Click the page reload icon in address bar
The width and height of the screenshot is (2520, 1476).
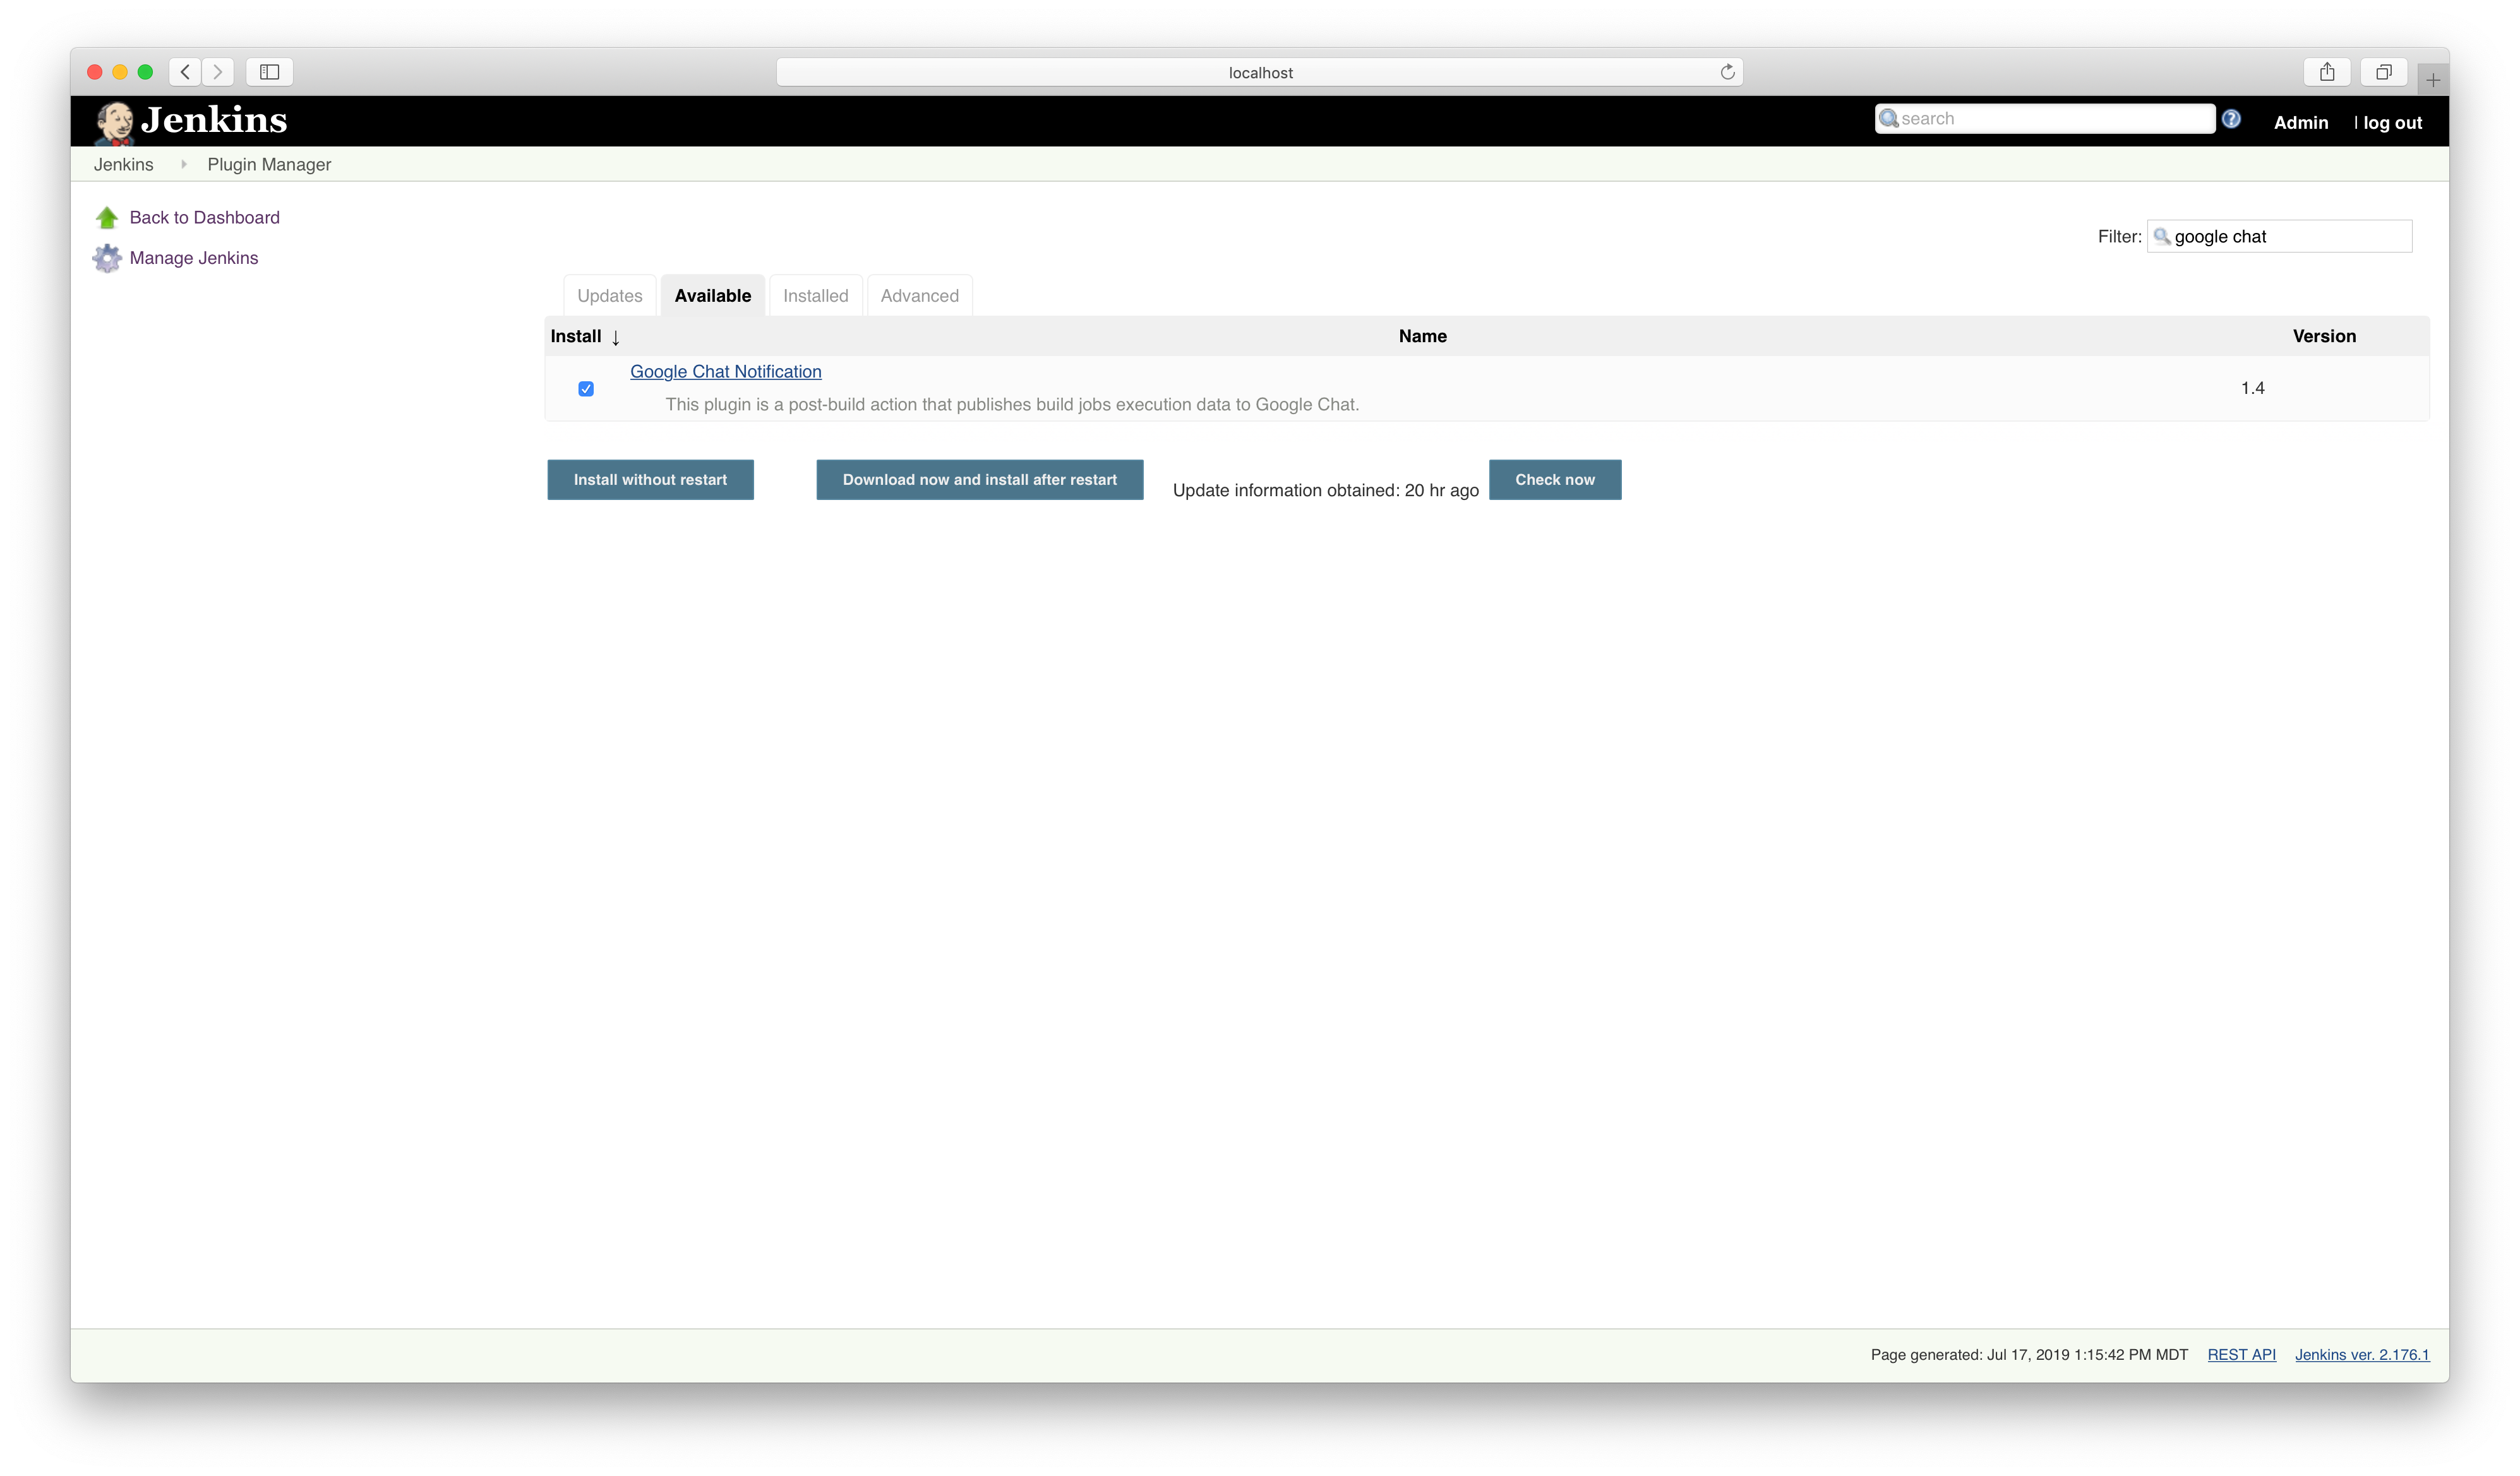click(1726, 71)
